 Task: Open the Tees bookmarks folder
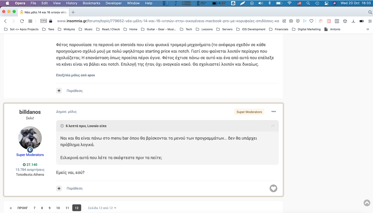point(48,29)
